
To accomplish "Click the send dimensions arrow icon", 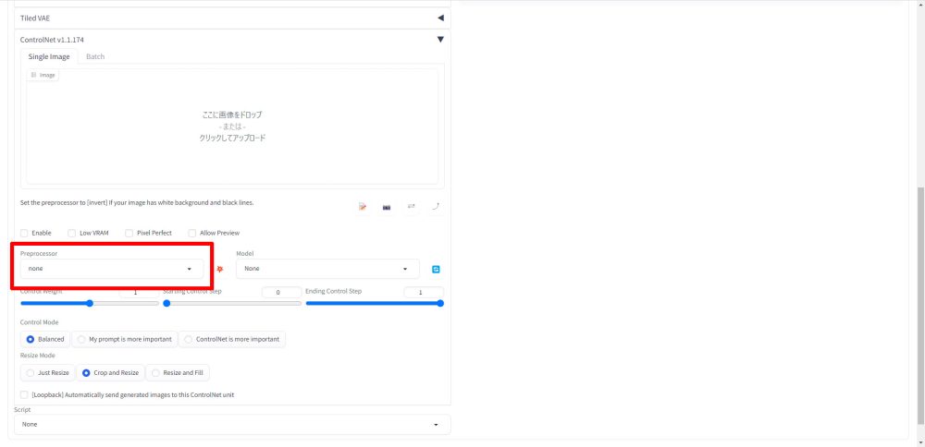I will [435, 207].
